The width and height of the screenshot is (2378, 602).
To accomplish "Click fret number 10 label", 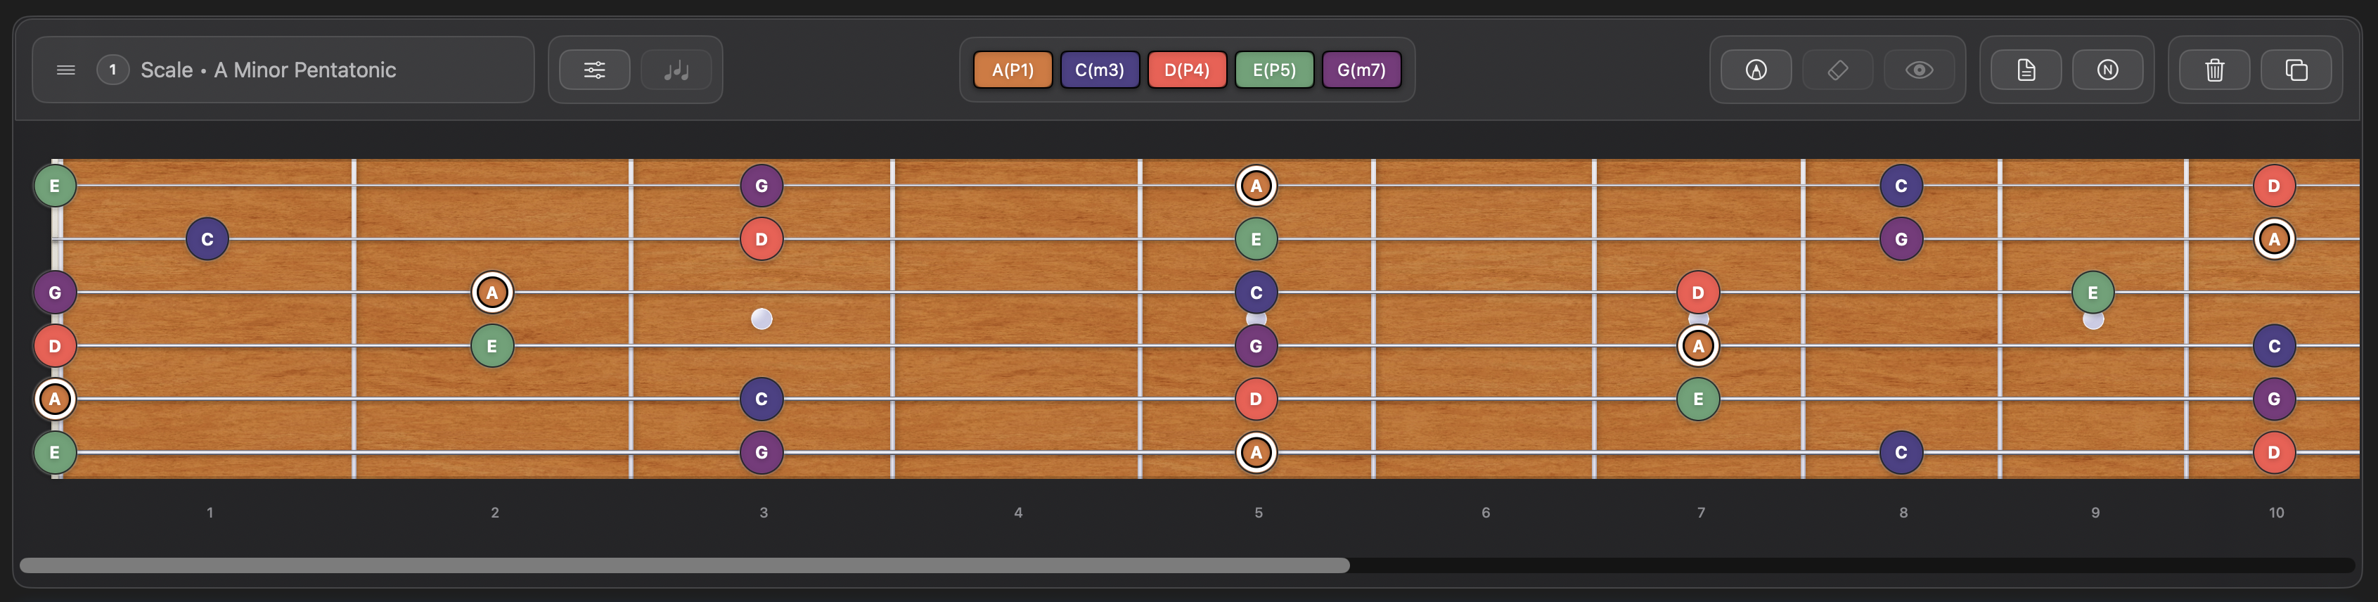I will 2277,513.
